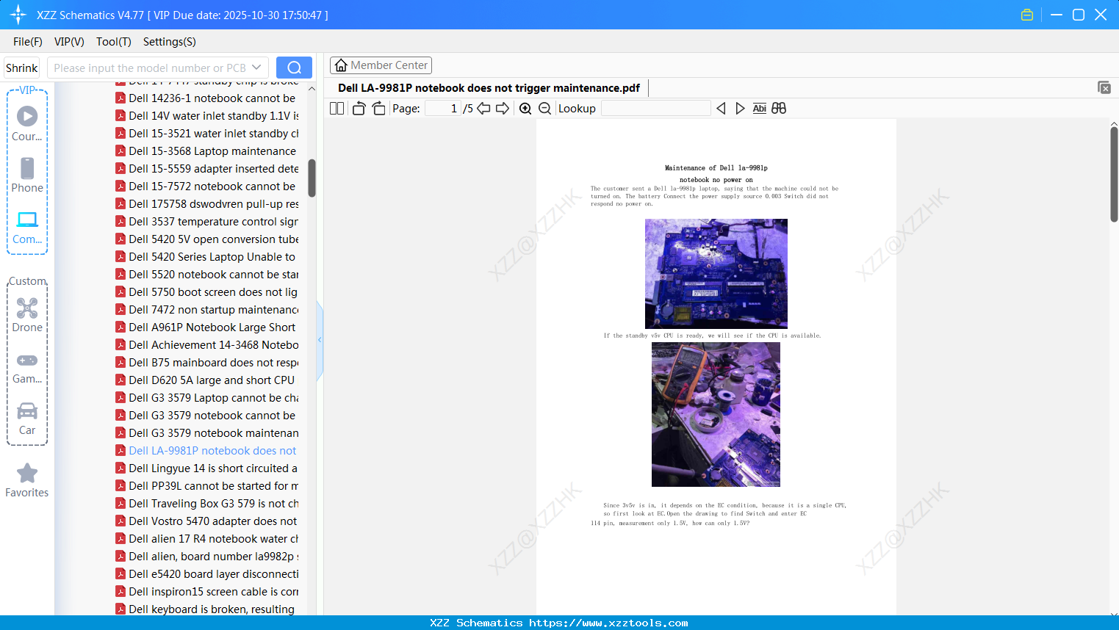The width and height of the screenshot is (1119, 630).
Task: Open the Drone category
Action: (x=27, y=315)
